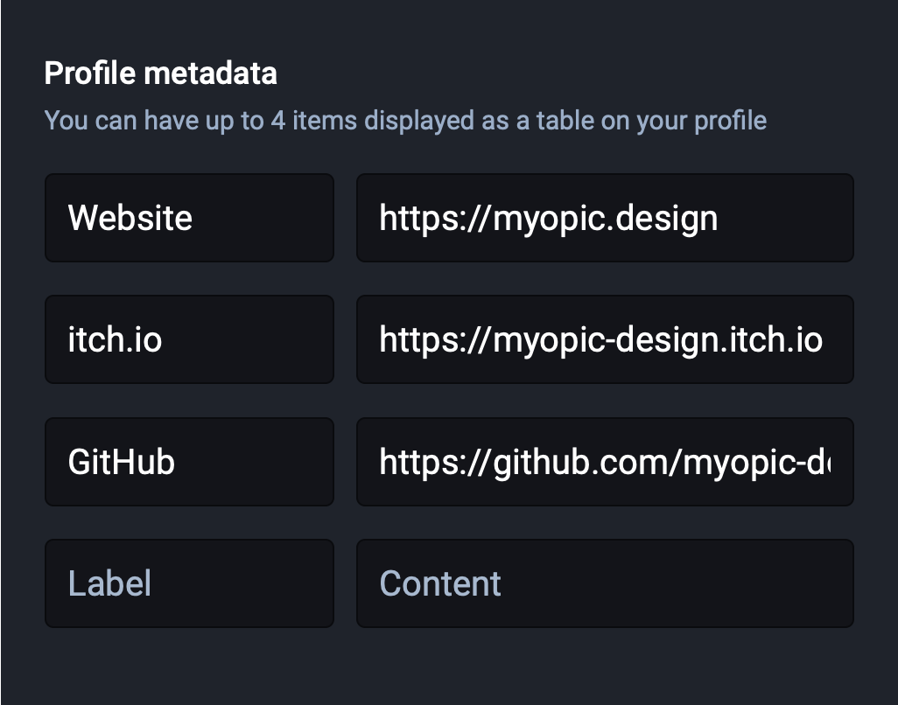
Task: Click the https://myopic-design.itch.io content field
Action: [605, 339]
